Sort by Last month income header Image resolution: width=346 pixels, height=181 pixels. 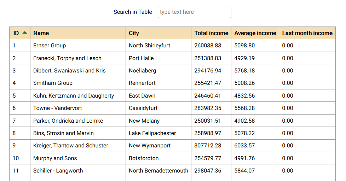[x=307, y=33]
